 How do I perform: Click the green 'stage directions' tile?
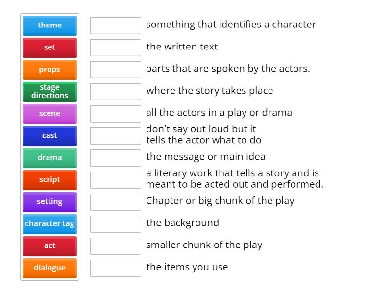49,92
